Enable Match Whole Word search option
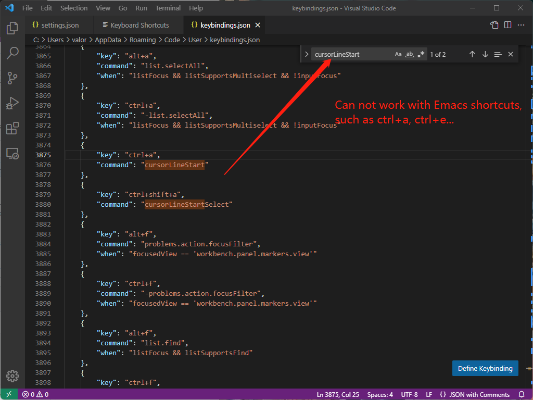Screen dimensions: 533x400 point(410,54)
